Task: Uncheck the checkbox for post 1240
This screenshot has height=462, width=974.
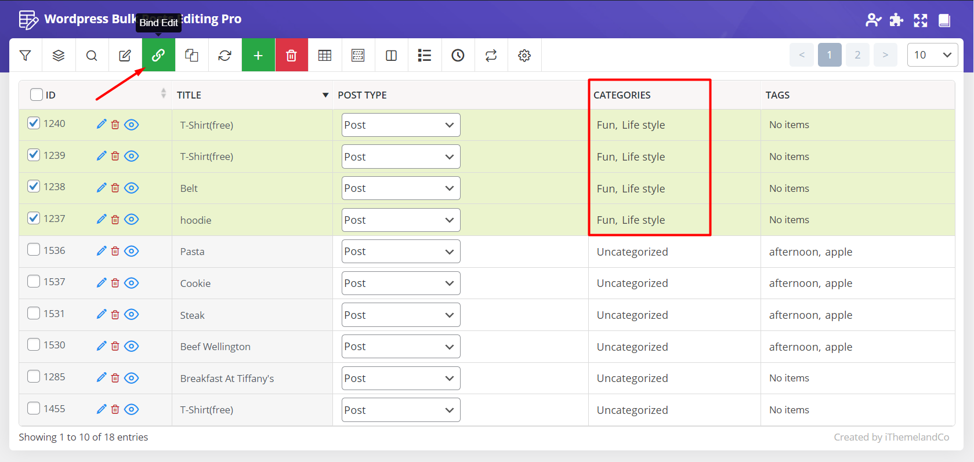Action: tap(34, 123)
